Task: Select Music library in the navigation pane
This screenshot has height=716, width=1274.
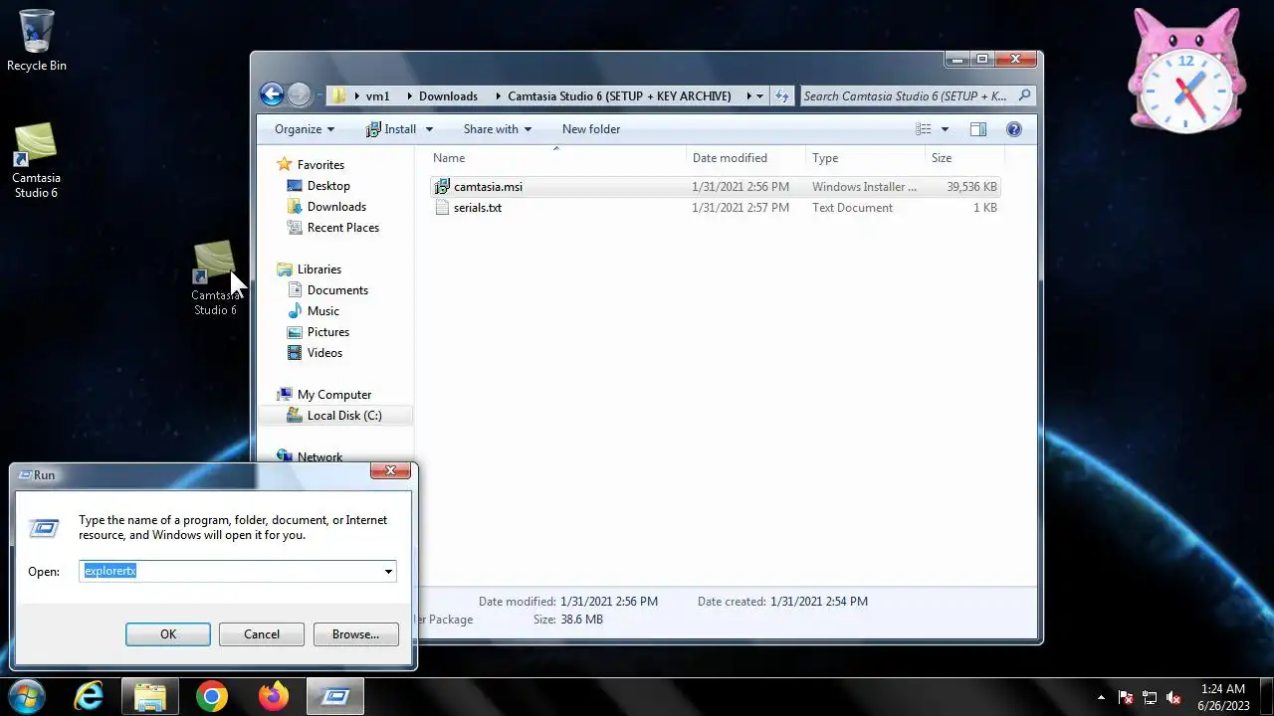Action: coord(323,311)
